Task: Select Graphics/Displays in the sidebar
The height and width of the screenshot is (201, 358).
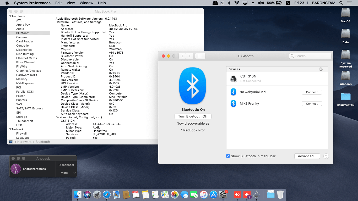Action: pyautogui.click(x=29, y=71)
